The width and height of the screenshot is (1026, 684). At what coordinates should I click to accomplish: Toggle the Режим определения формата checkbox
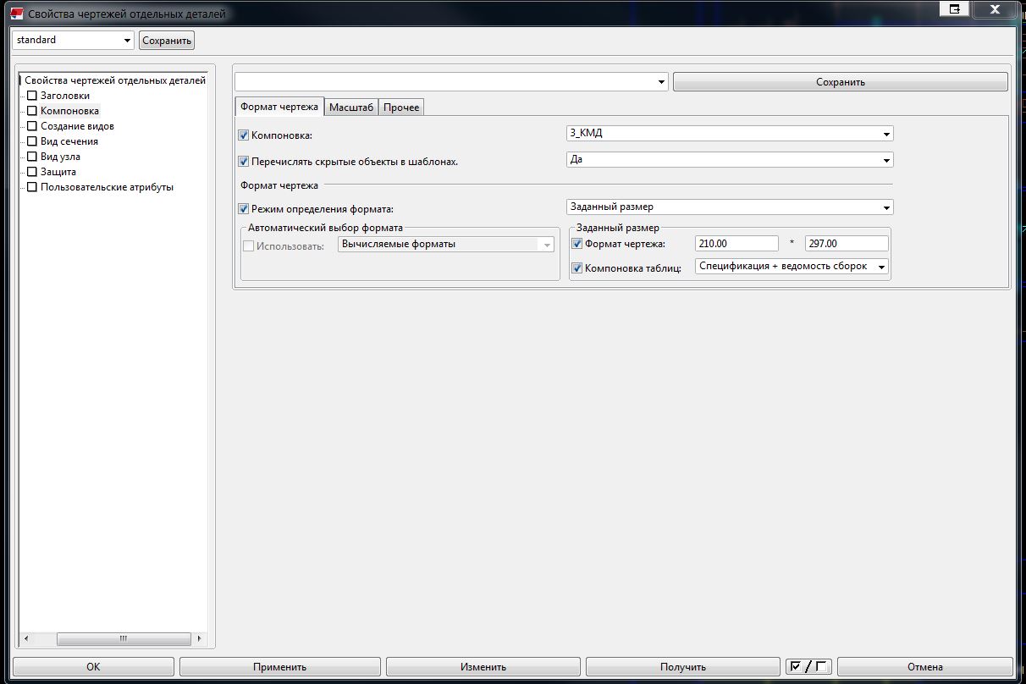tap(244, 208)
